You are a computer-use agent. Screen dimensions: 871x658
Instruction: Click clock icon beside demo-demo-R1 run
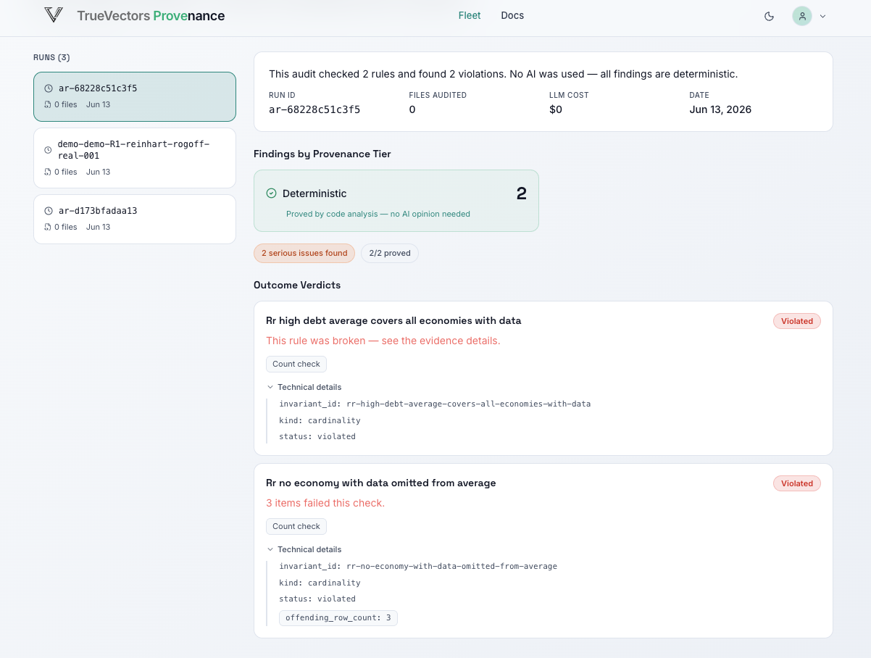click(x=49, y=150)
